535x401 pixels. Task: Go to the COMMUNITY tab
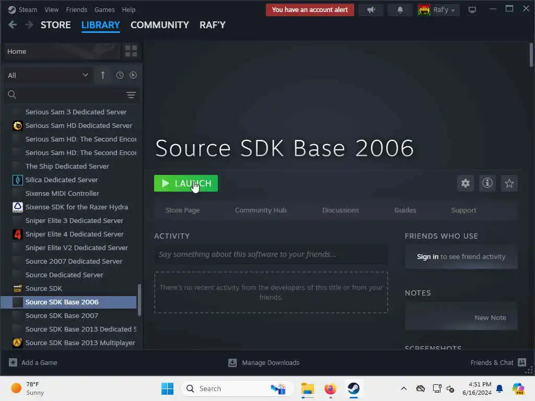click(x=160, y=25)
